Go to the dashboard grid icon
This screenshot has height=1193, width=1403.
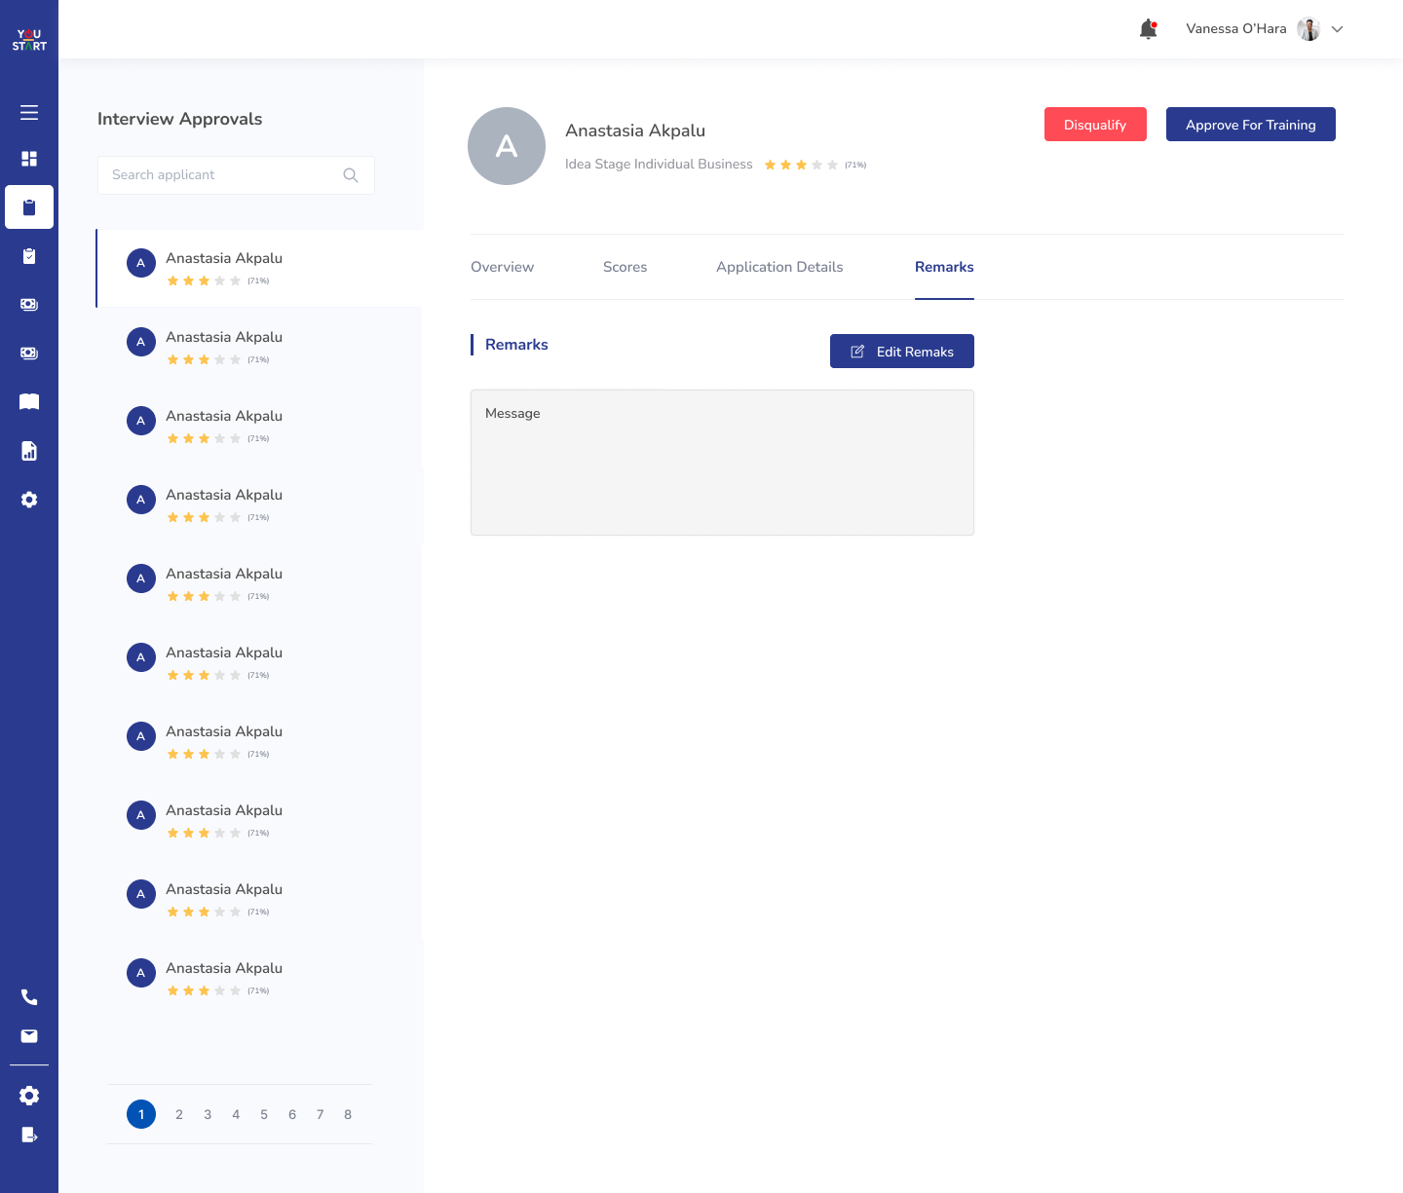coord(29,159)
